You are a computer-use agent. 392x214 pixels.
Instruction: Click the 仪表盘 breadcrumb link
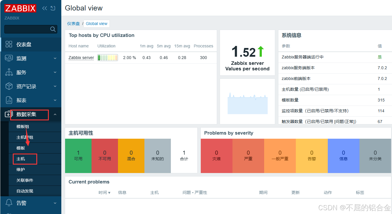74,24
